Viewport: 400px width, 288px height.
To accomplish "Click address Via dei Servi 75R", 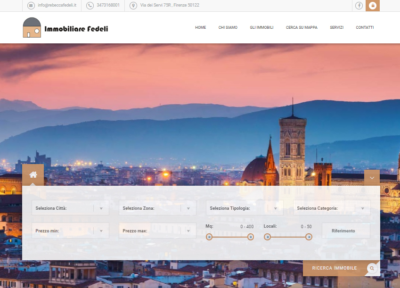I will click(x=170, y=5).
